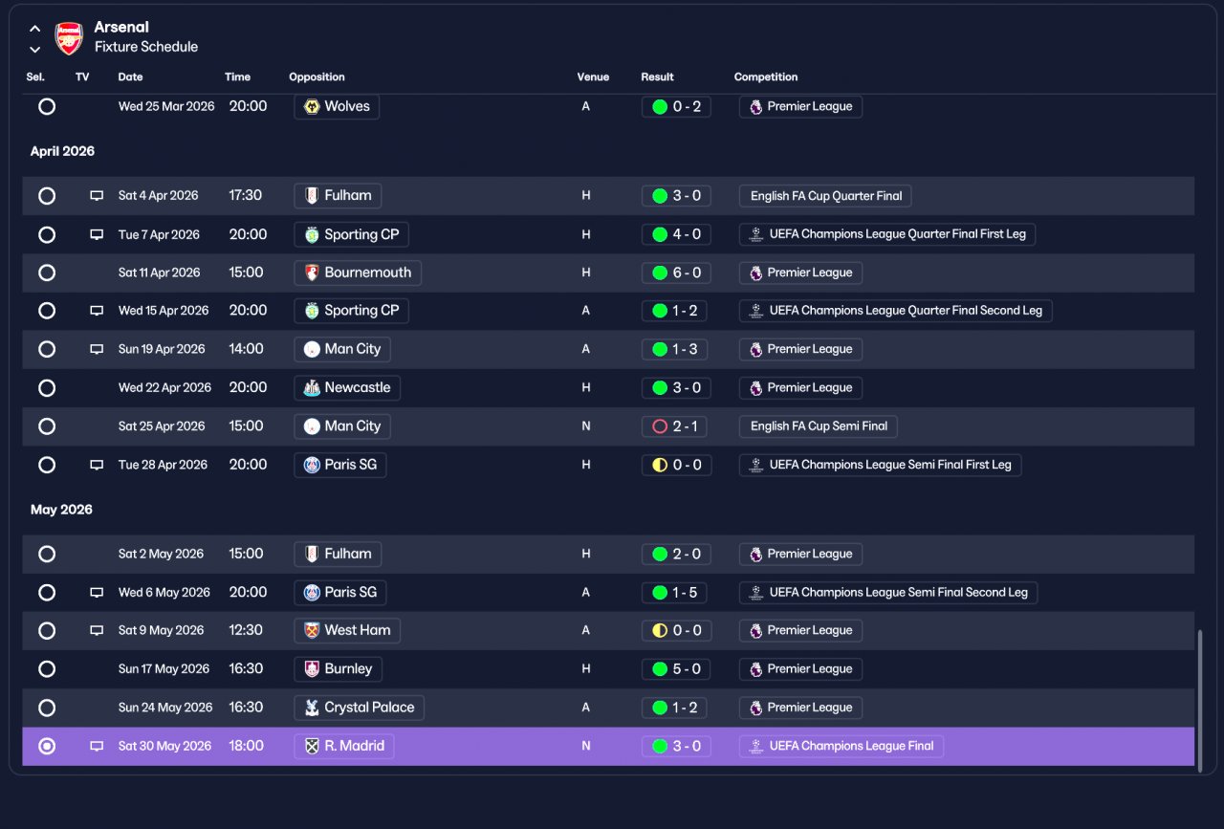
Task: Click the Date column header
Action: point(130,77)
